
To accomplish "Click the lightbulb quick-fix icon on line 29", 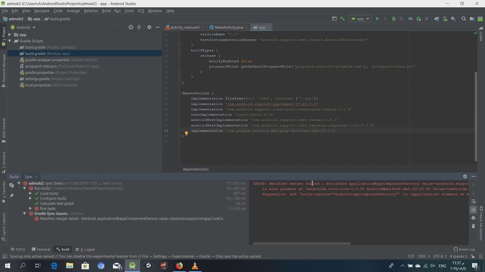I will (186, 133).
